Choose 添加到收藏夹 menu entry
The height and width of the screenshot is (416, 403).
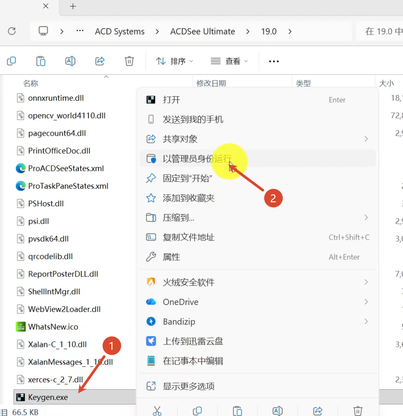pyautogui.click(x=257, y=198)
